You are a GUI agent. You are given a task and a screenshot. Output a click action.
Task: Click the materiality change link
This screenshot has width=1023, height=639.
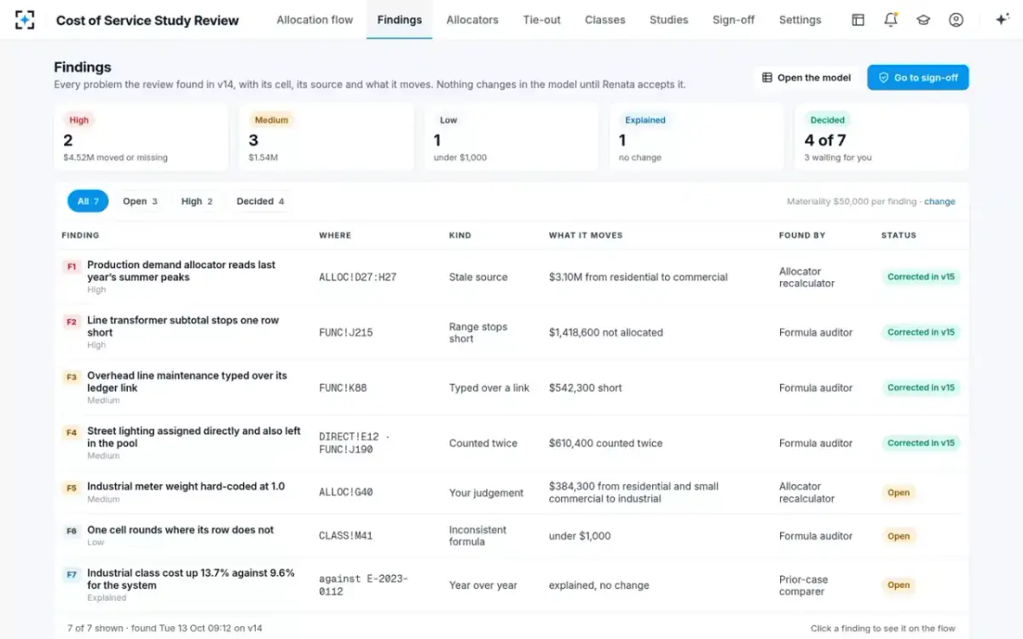tap(939, 202)
